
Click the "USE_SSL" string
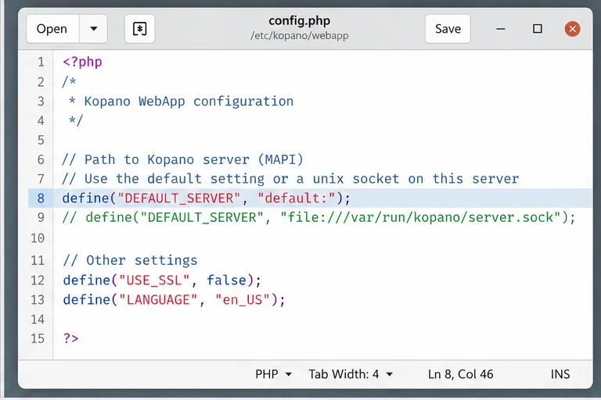pyautogui.click(x=154, y=280)
